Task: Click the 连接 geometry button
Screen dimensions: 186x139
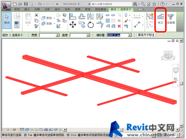Action: [x=47, y=24]
